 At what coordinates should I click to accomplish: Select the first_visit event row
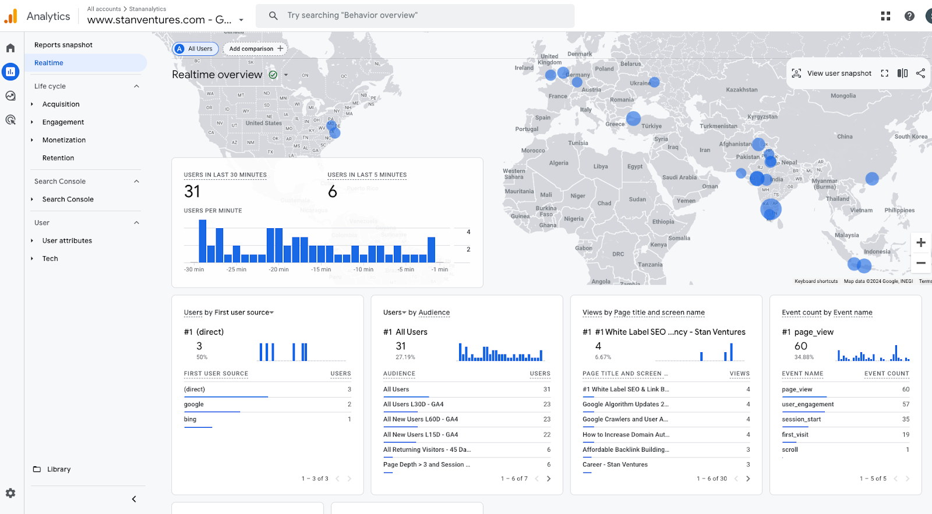pos(845,435)
